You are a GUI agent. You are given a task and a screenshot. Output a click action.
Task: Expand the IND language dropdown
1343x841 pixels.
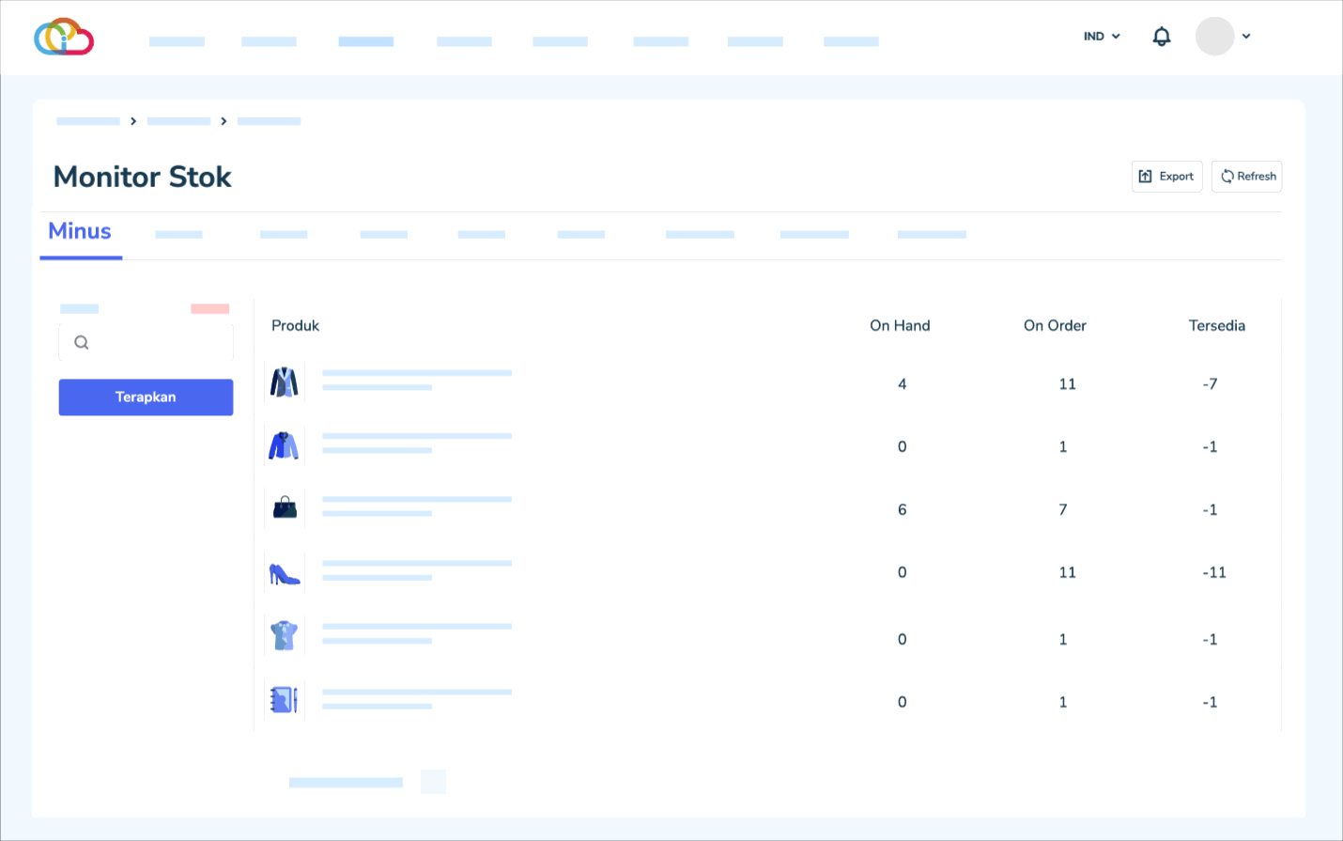click(x=1102, y=37)
